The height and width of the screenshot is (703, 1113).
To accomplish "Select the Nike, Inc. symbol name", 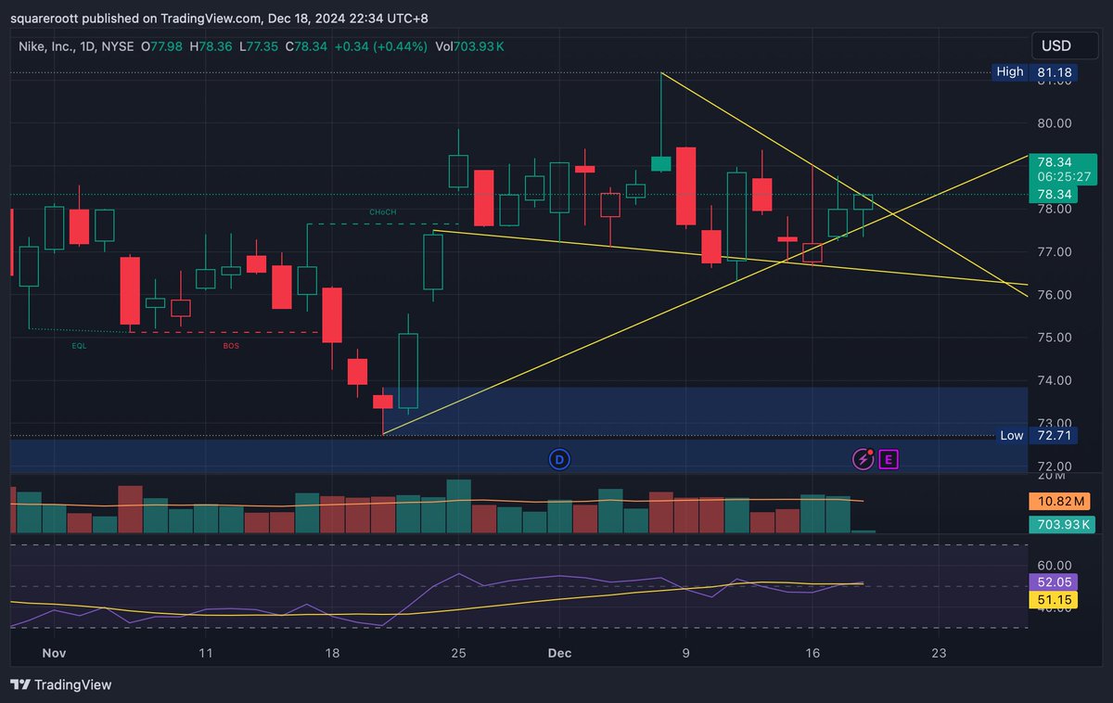I will coord(44,45).
